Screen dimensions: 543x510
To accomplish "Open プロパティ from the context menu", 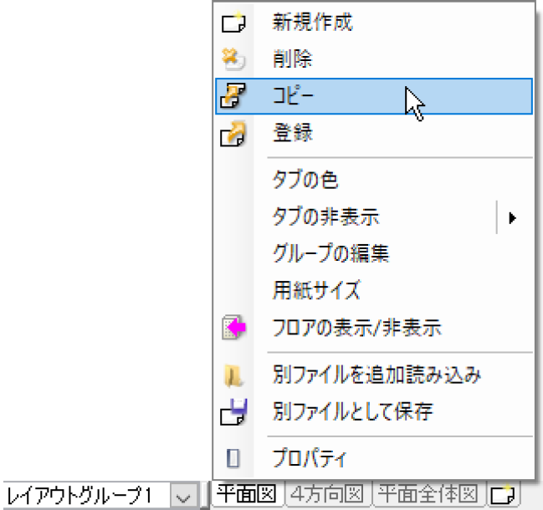I will [x=373, y=459].
